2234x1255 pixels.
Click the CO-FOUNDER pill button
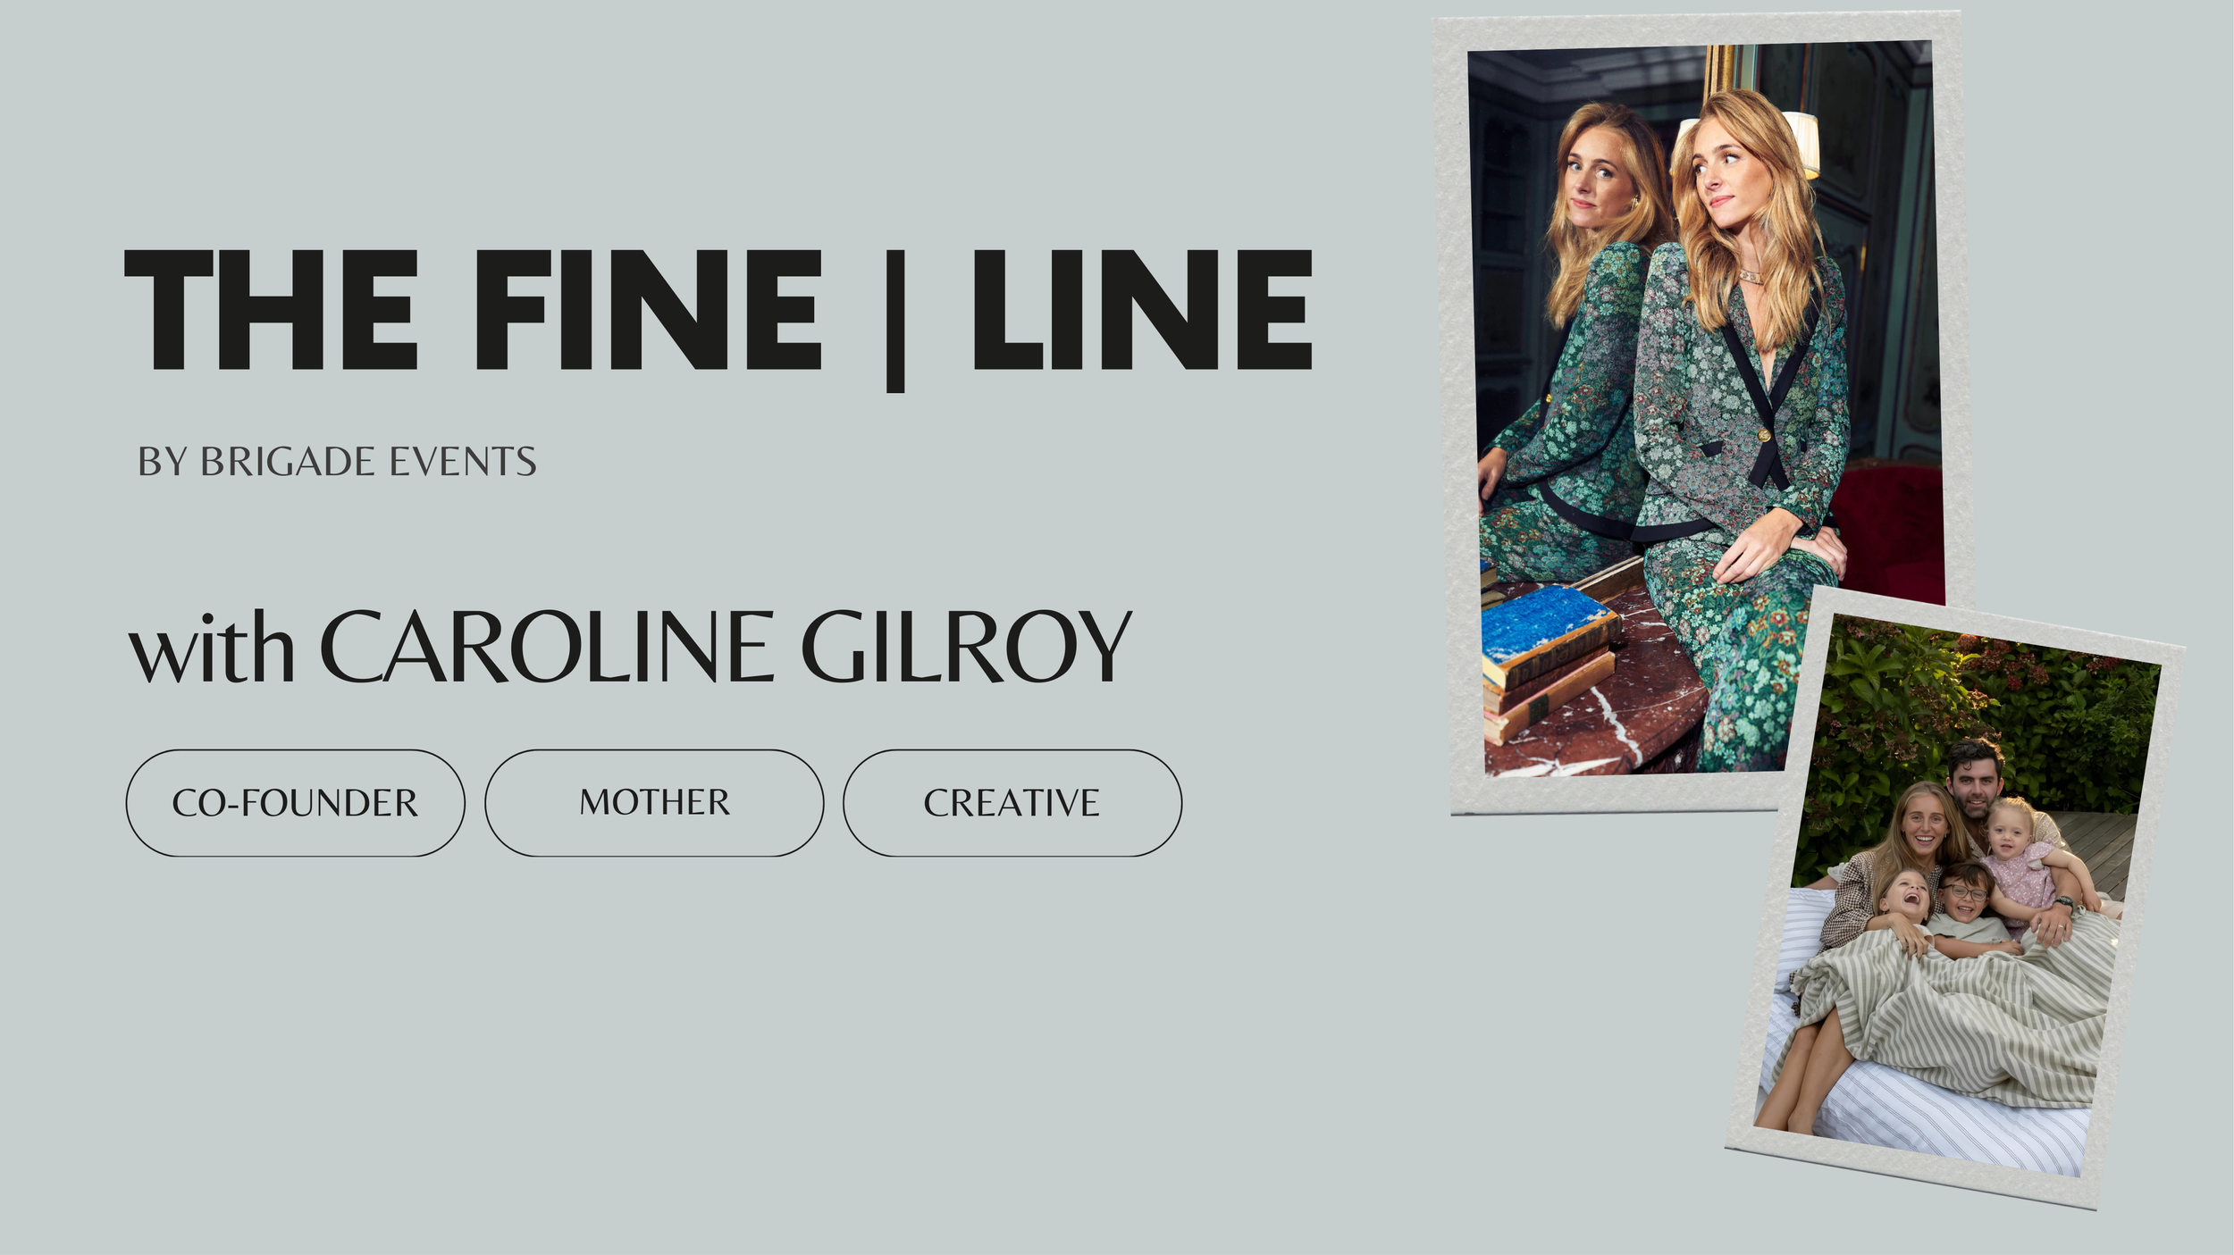tap(295, 803)
